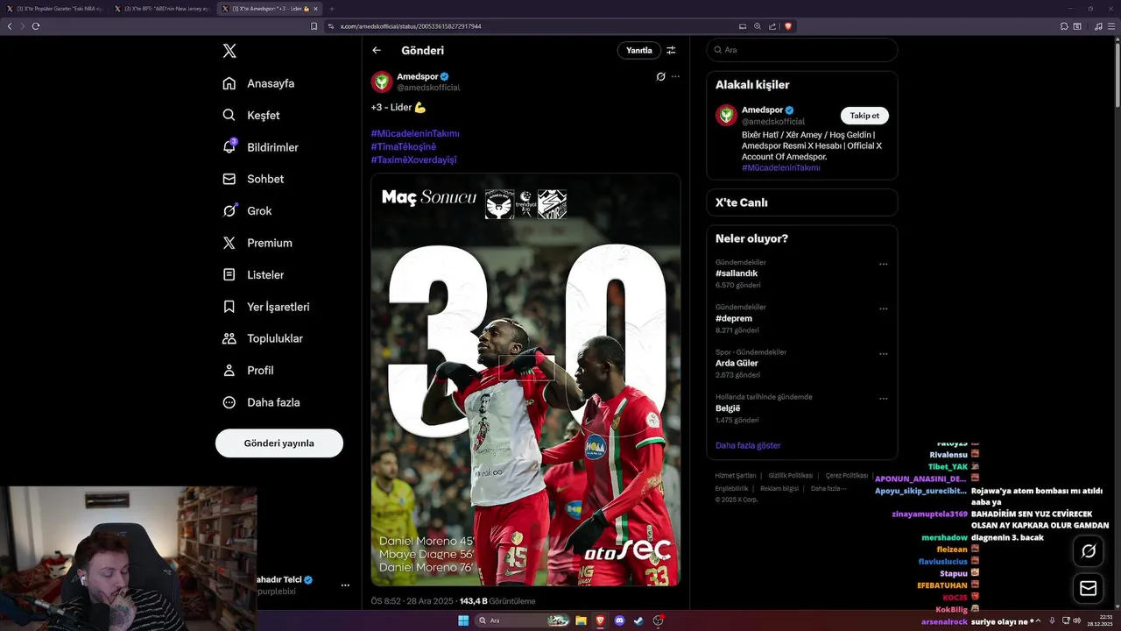
Task: Click the Yanıtla button
Action: (639, 50)
